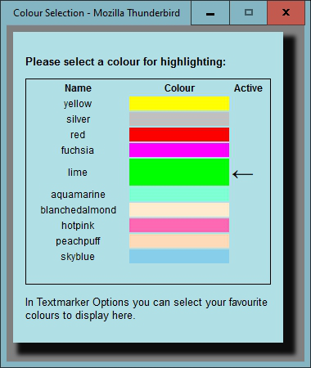Click the 'lime' name label
The width and height of the screenshot is (311, 368).
click(x=78, y=173)
